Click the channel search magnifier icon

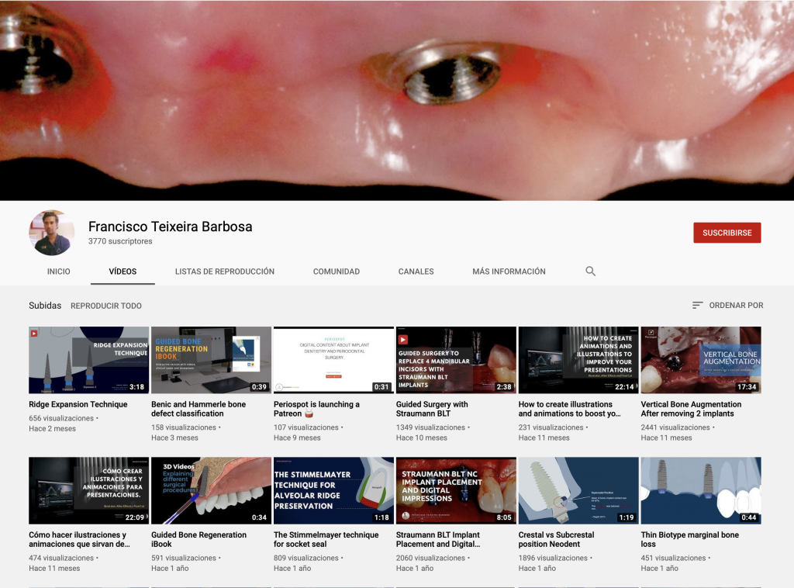click(x=590, y=272)
